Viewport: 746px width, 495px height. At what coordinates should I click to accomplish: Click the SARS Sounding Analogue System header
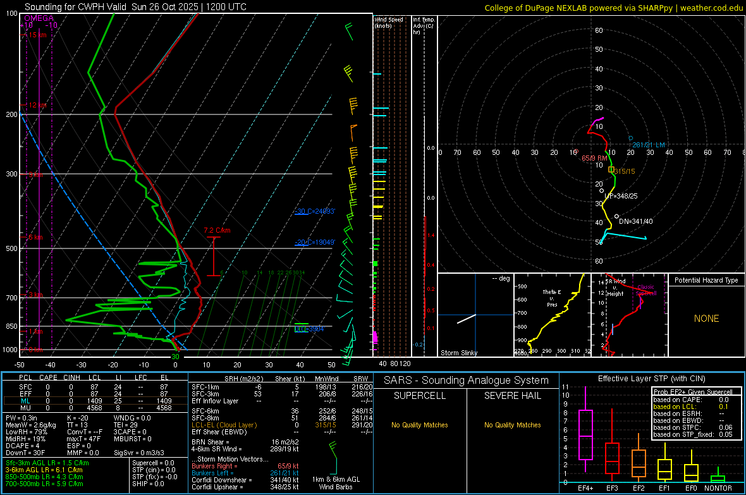point(467,381)
